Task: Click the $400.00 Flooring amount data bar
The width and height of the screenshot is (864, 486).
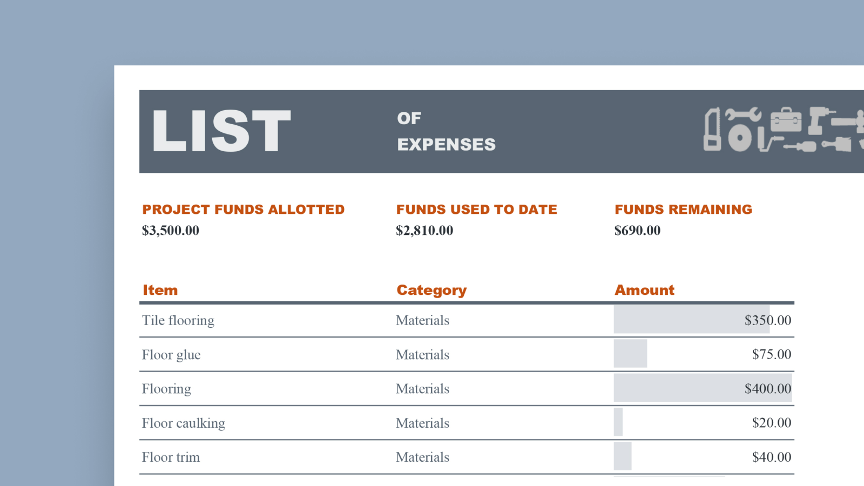Action: [702, 388]
